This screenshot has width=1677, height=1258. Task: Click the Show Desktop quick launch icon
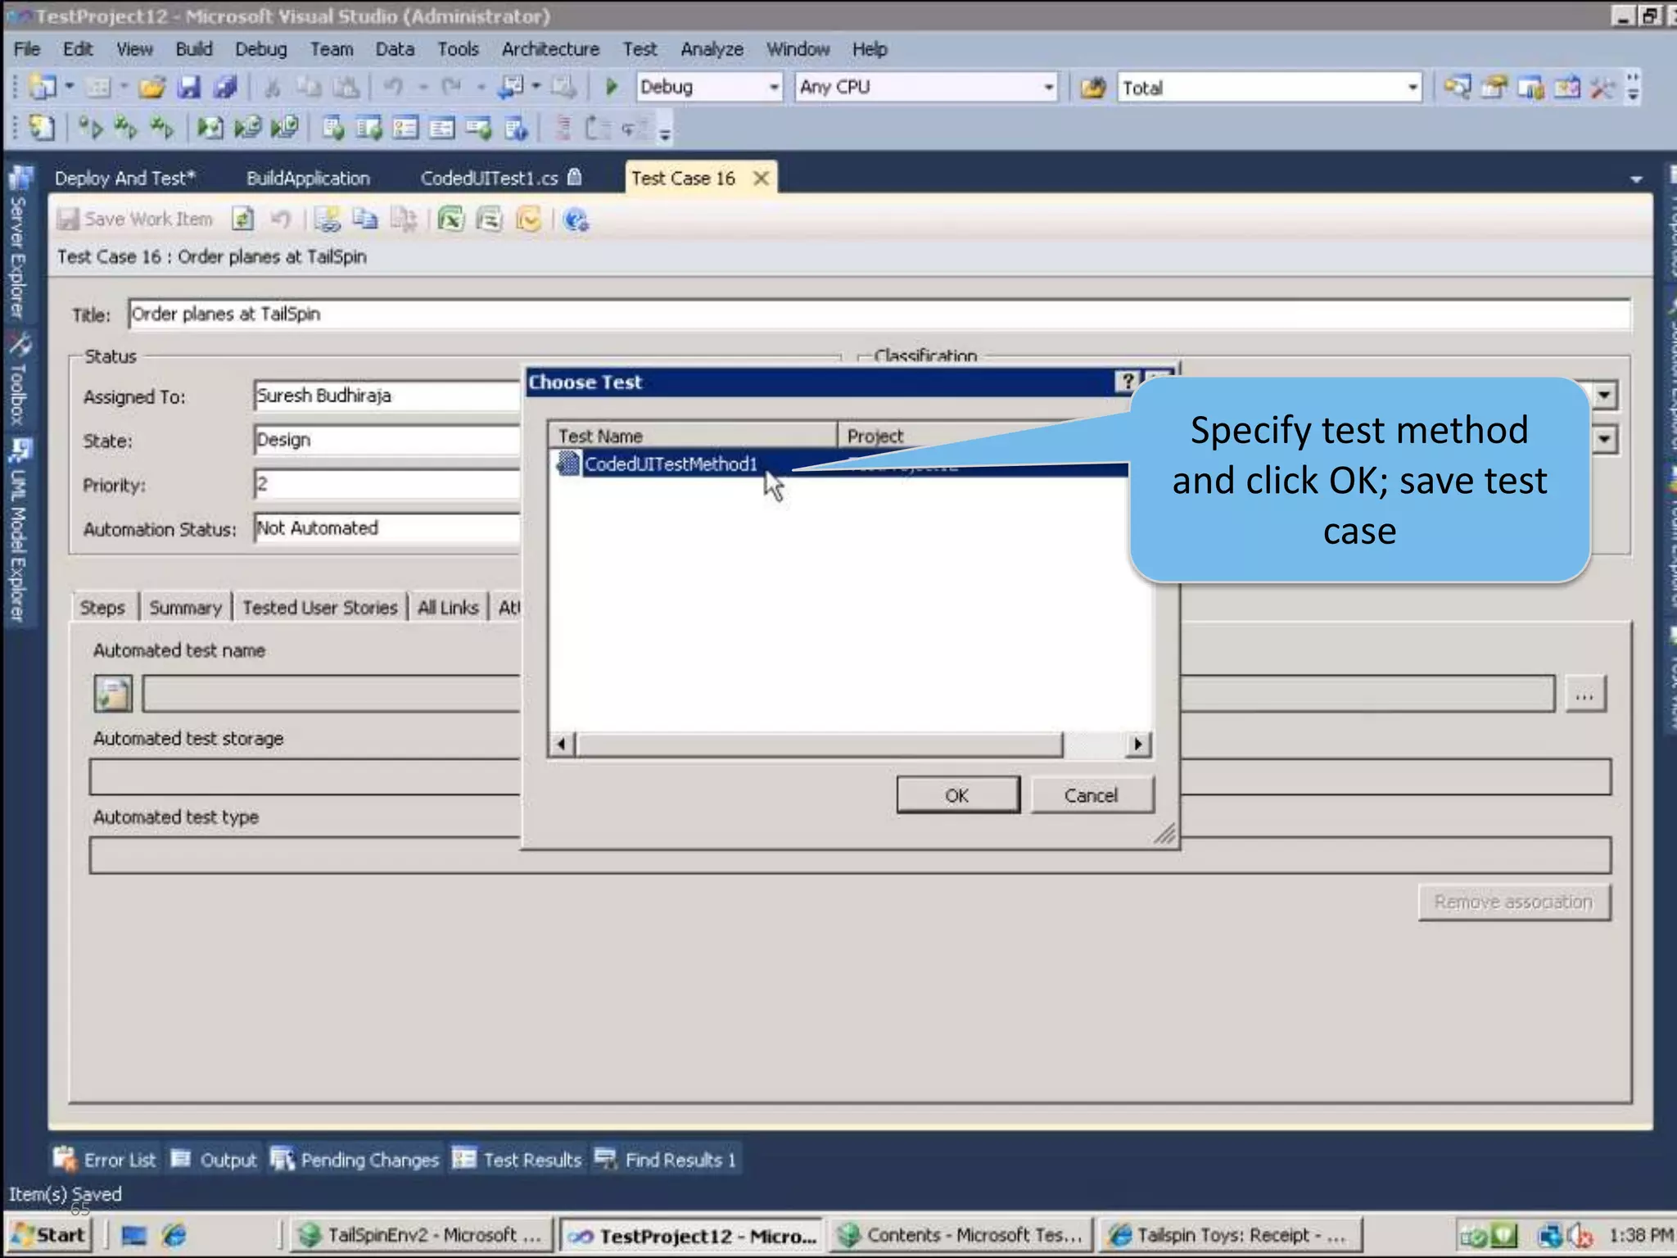[x=133, y=1235]
